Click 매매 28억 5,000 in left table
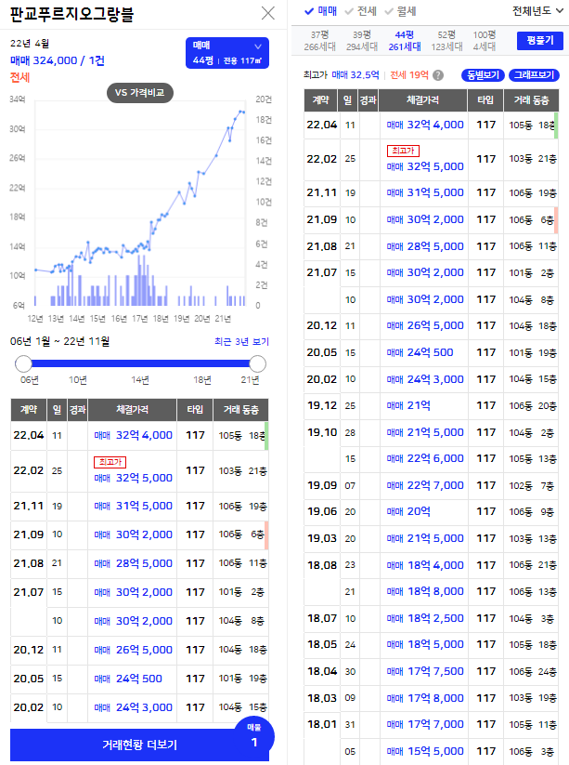Image resolution: width=569 pixels, height=765 pixels. click(133, 563)
